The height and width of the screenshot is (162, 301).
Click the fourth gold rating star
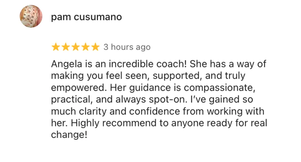point(86,47)
